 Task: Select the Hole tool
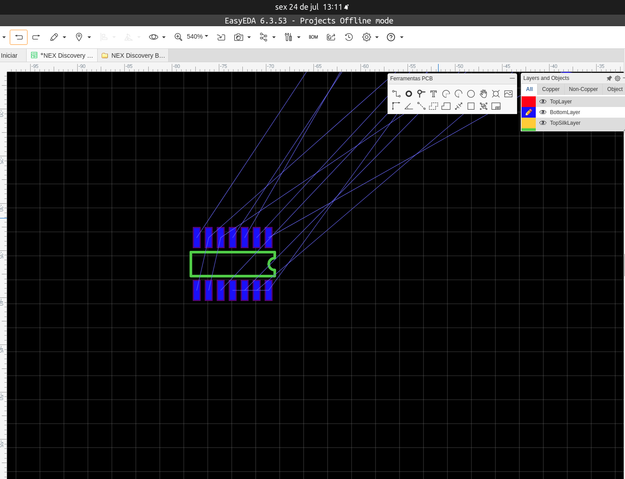496,94
